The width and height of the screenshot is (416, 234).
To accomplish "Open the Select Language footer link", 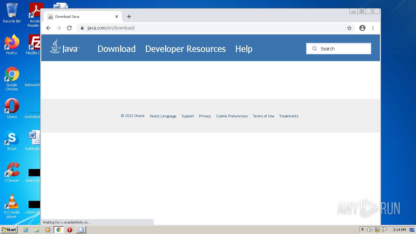I will tap(163, 116).
